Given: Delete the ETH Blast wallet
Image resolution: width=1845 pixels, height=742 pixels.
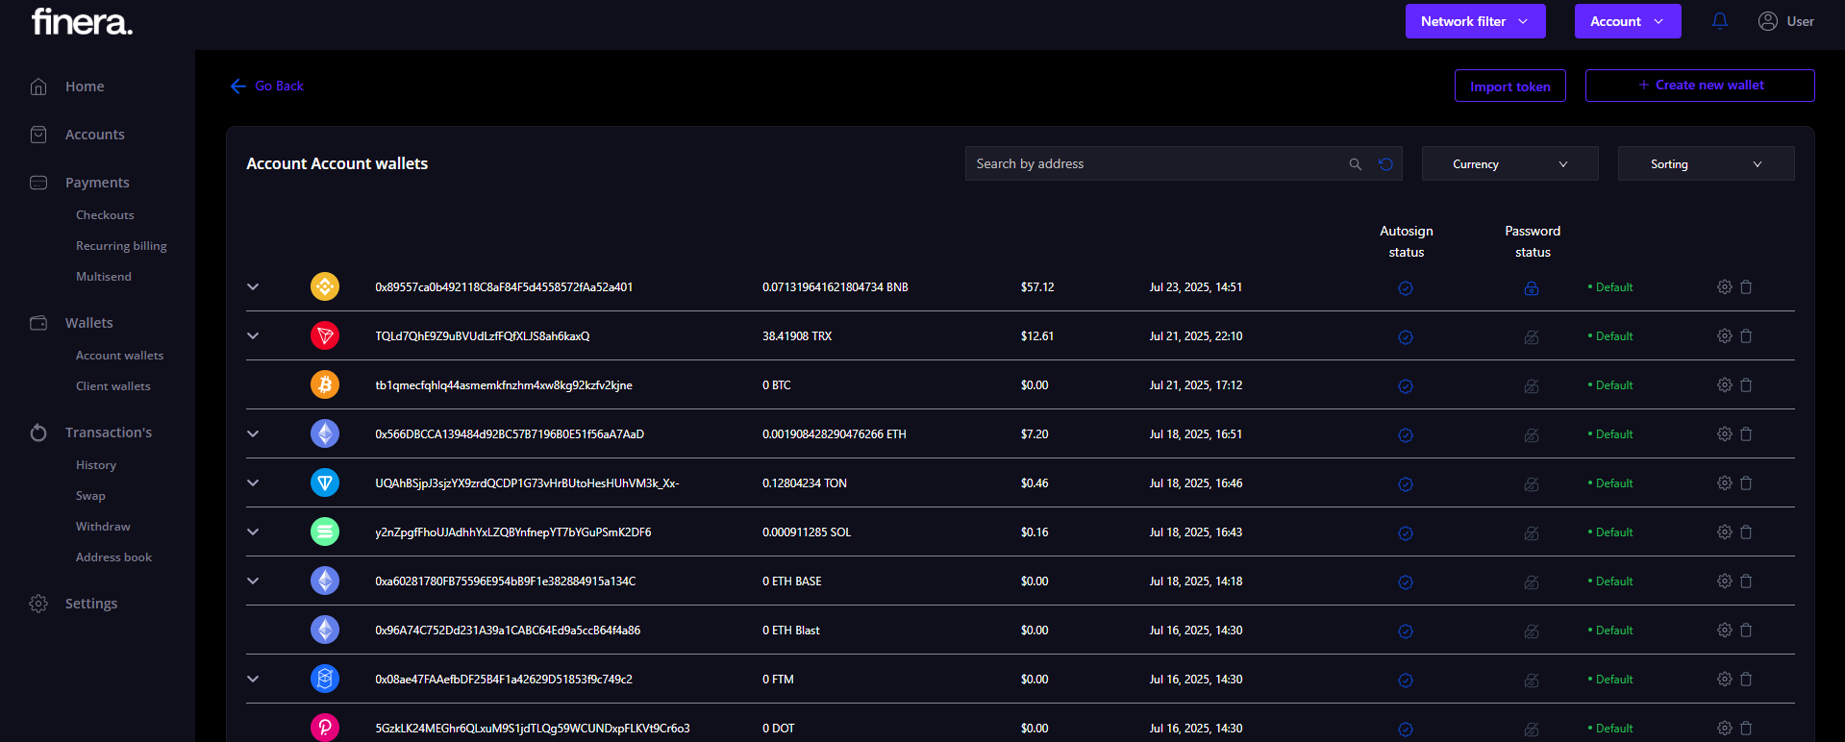Looking at the screenshot, I should pos(1746,631).
